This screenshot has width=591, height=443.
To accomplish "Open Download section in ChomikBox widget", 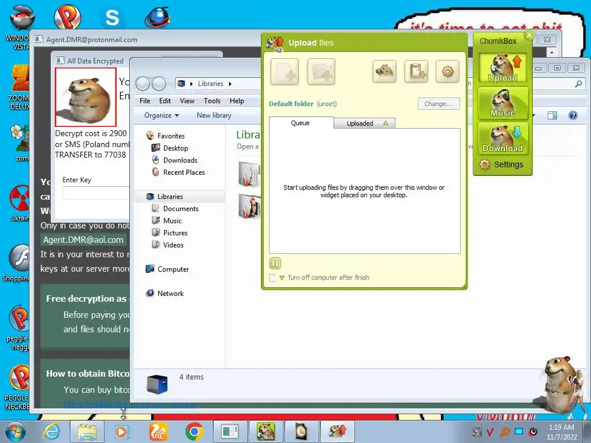I will [x=503, y=138].
